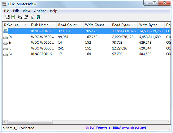Click write bytes value 5,458,311,680
The image size is (173, 133).
click(x=150, y=37)
